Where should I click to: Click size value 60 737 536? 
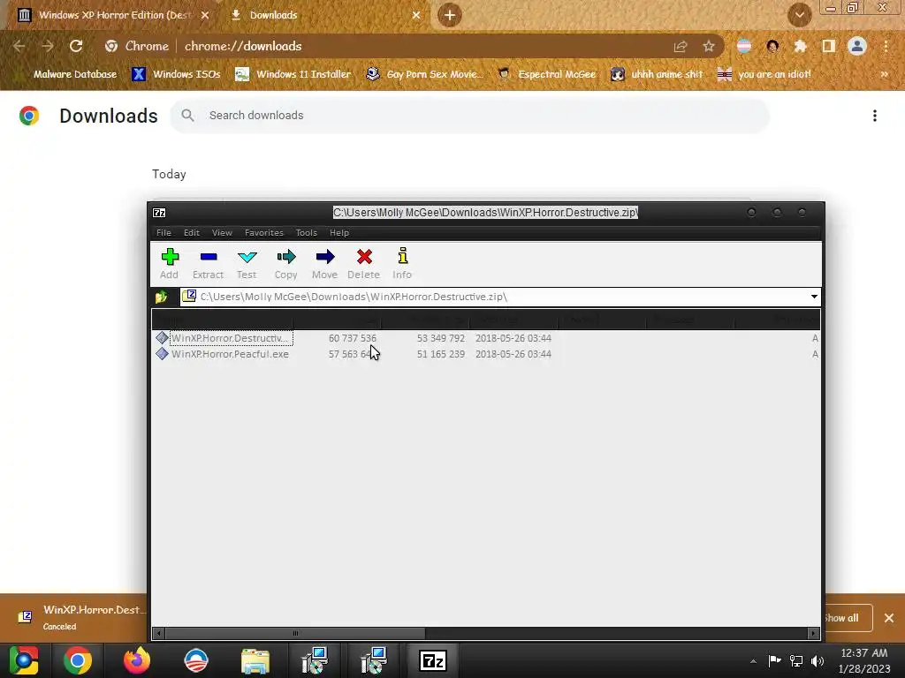coord(352,338)
